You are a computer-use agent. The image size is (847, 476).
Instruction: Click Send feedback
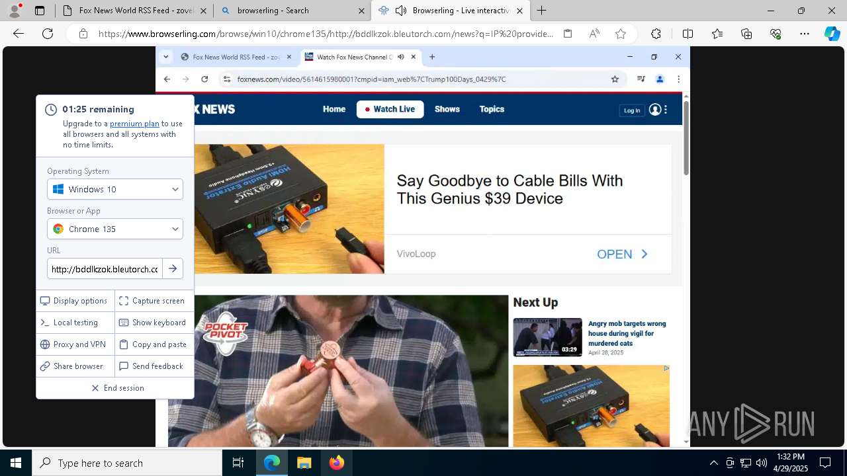[x=155, y=366]
